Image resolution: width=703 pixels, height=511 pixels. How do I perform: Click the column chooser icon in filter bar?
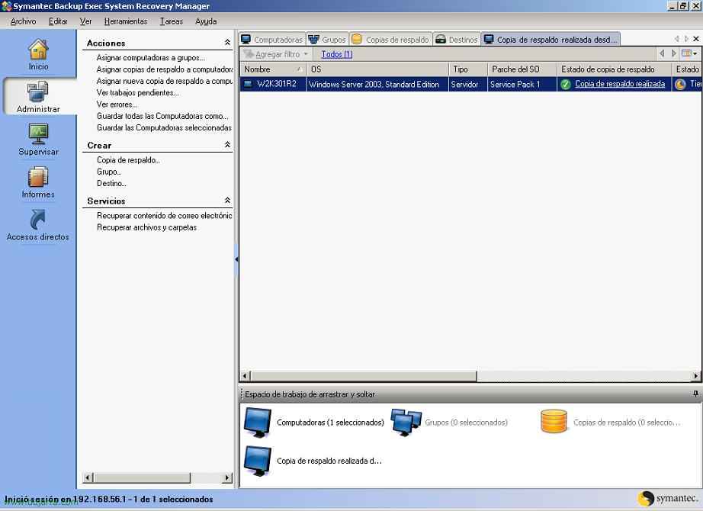click(x=687, y=53)
